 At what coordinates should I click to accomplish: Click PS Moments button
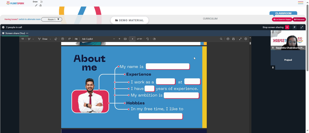click(299, 19)
